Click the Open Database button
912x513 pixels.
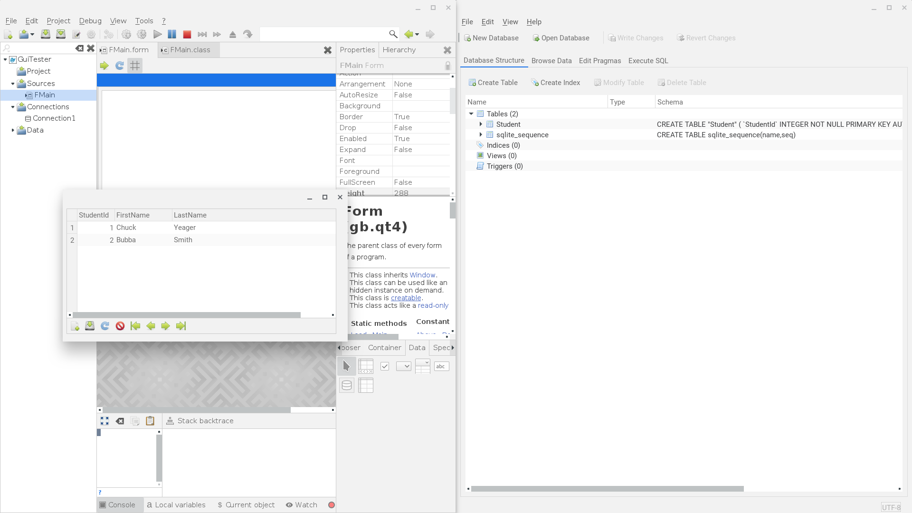pos(561,38)
